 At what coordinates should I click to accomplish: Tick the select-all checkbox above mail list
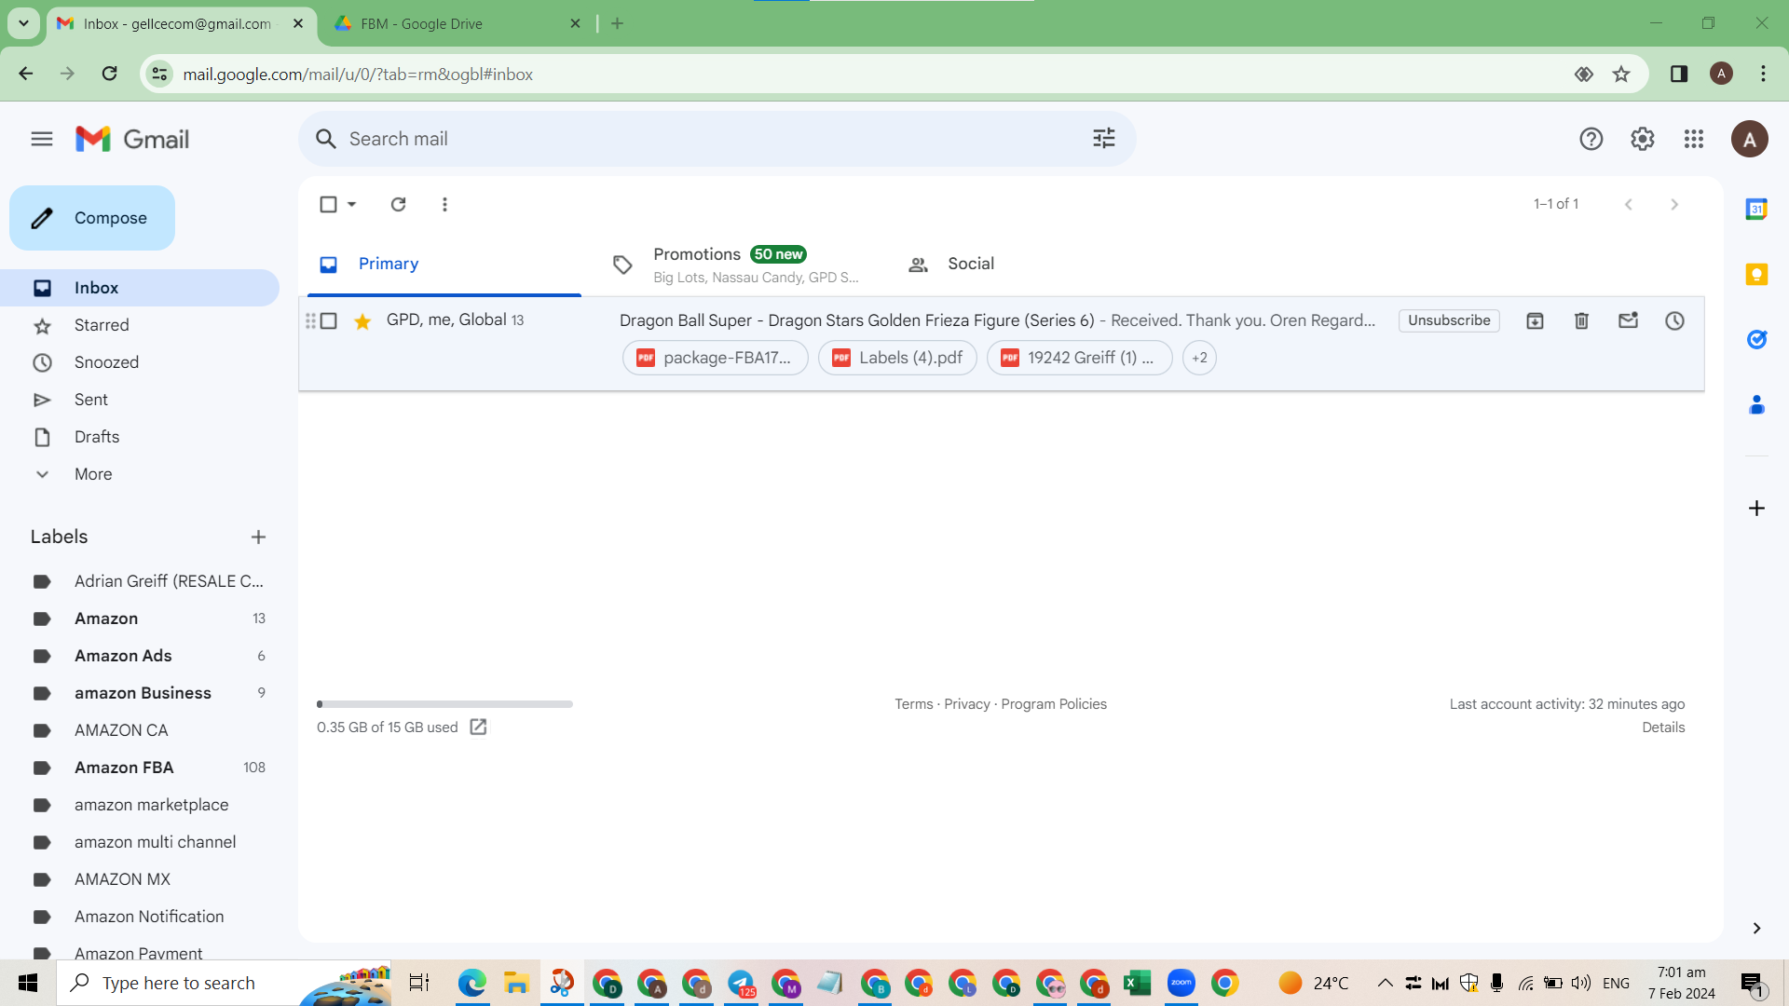tap(328, 204)
